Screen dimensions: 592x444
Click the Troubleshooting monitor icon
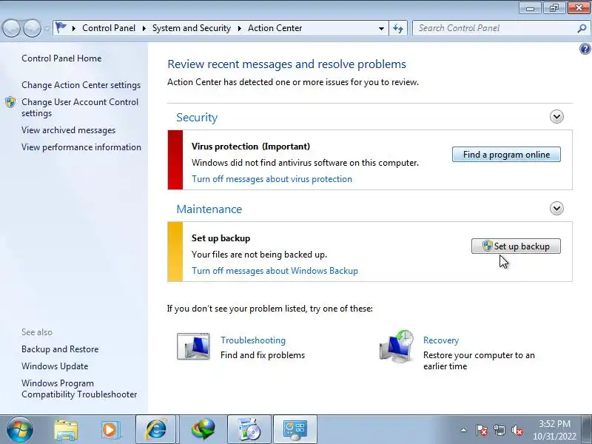coord(193,346)
